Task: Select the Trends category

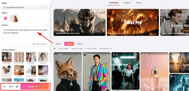Action: (58, 44)
